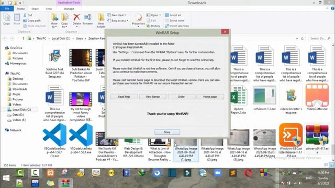335x188 pixels.
Task: Click History in the ribbon
Action: pos(153,26)
